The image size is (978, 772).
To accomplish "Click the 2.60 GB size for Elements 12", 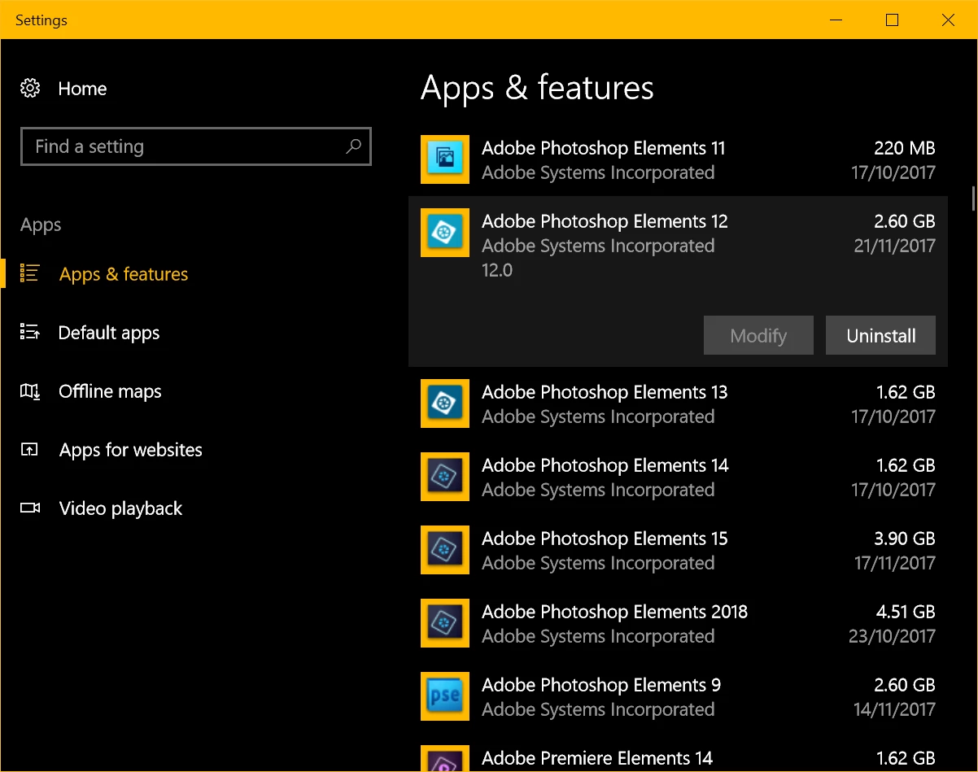I will pos(904,221).
